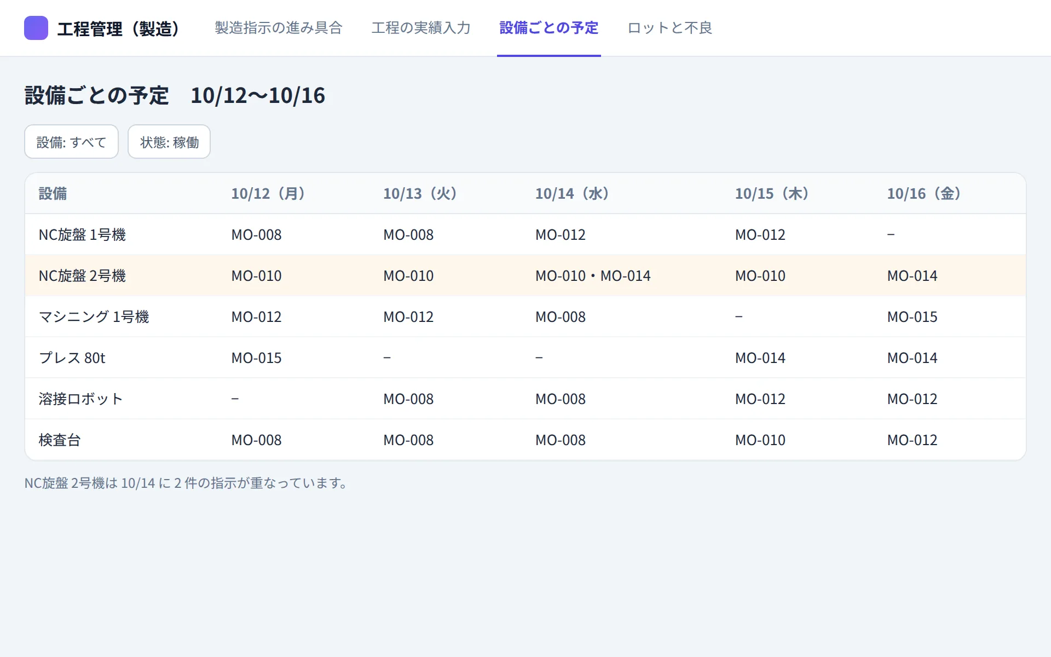1051x657 pixels.
Task: Click 溶接ロボット MO-012 on 10/16
Action: 912,399
